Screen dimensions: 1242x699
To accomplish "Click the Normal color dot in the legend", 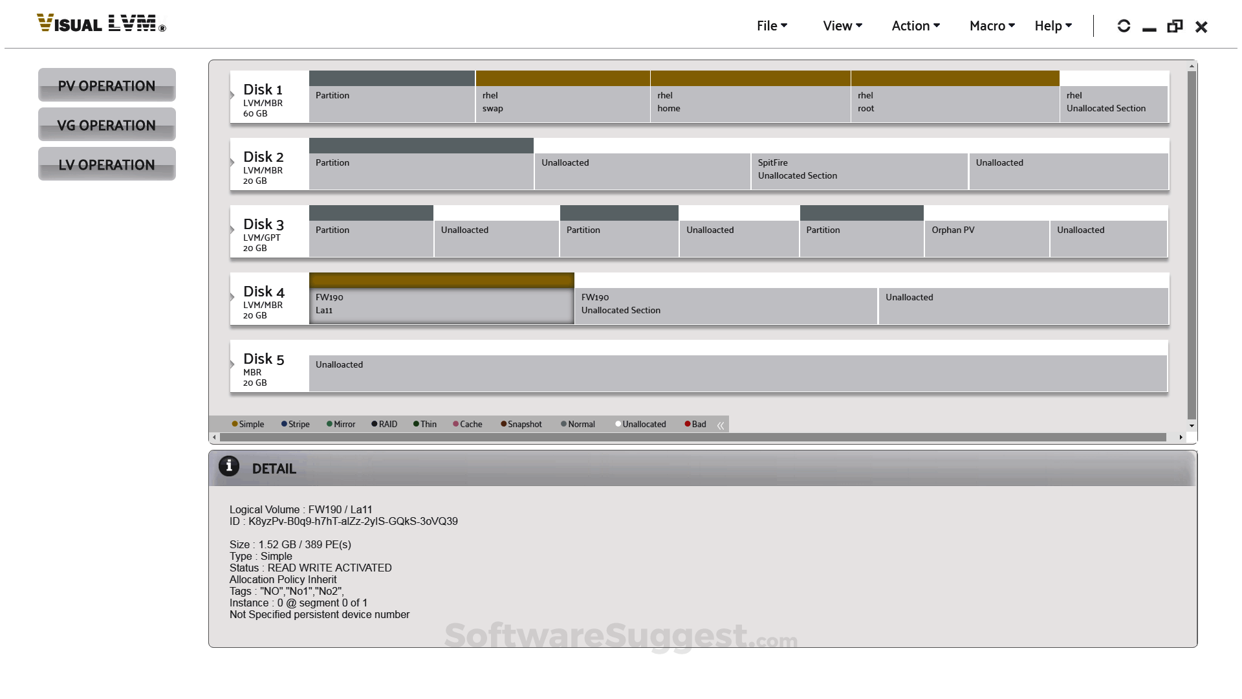I will tap(563, 424).
